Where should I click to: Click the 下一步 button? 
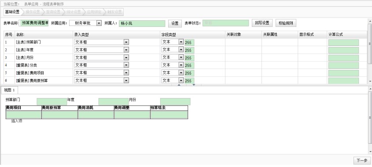(x=362, y=160)
